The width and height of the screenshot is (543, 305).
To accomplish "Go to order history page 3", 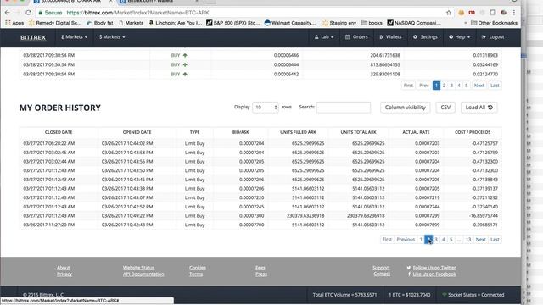I will (436, 239).
